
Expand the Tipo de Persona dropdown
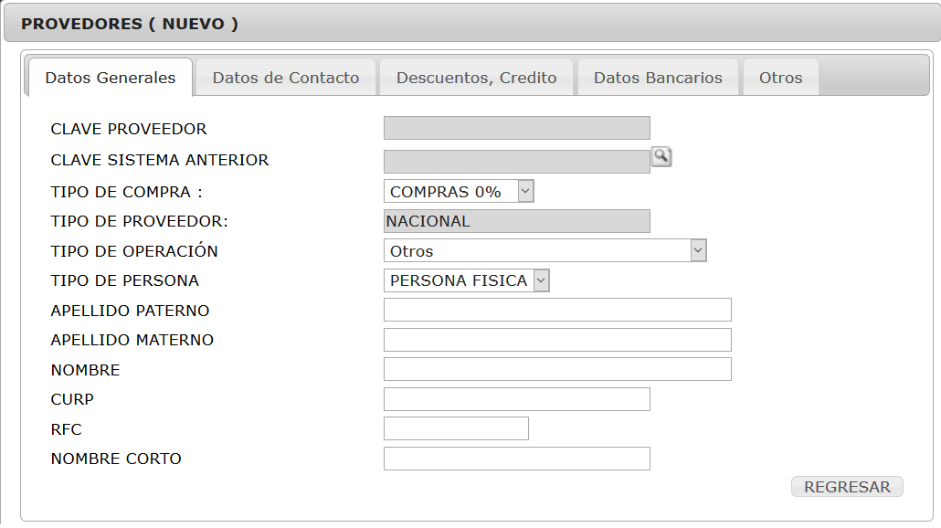[x=467, y=280]
